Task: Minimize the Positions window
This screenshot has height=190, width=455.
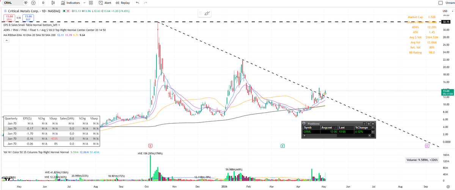Action: point(365,124)
